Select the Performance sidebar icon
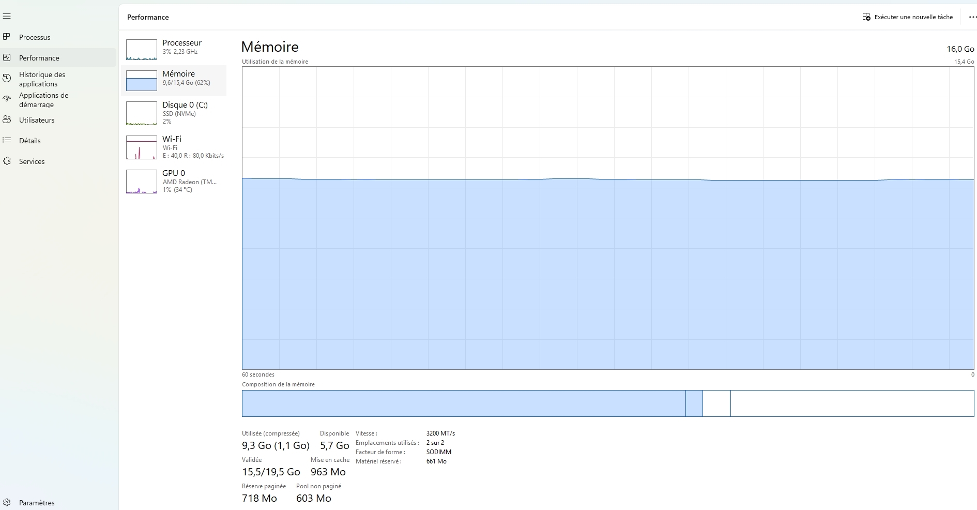Viewport: 977px width, 510px height. (x=7, y=57)
